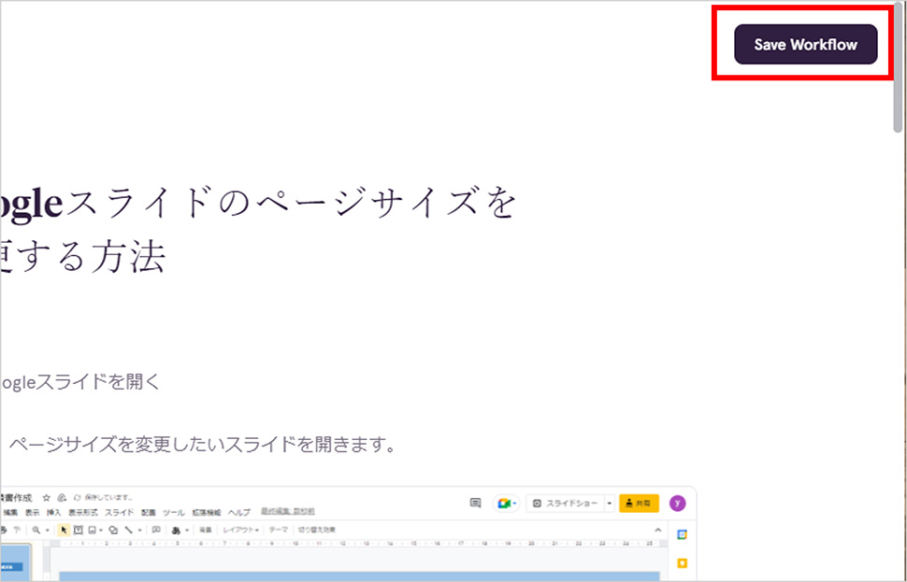Click the sentence ページサイズを変更したいスライドを開きます。
The image size is (907, 582).
coord(203,445)
